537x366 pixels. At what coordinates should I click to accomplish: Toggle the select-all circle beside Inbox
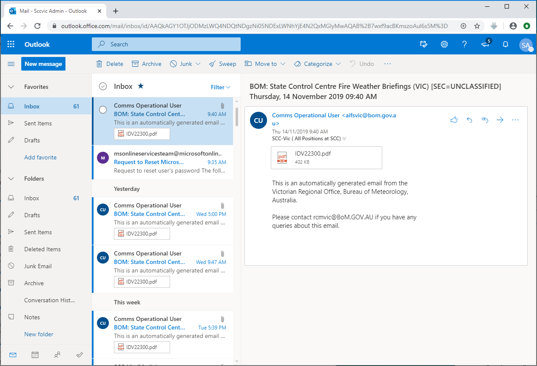[102, 86]
